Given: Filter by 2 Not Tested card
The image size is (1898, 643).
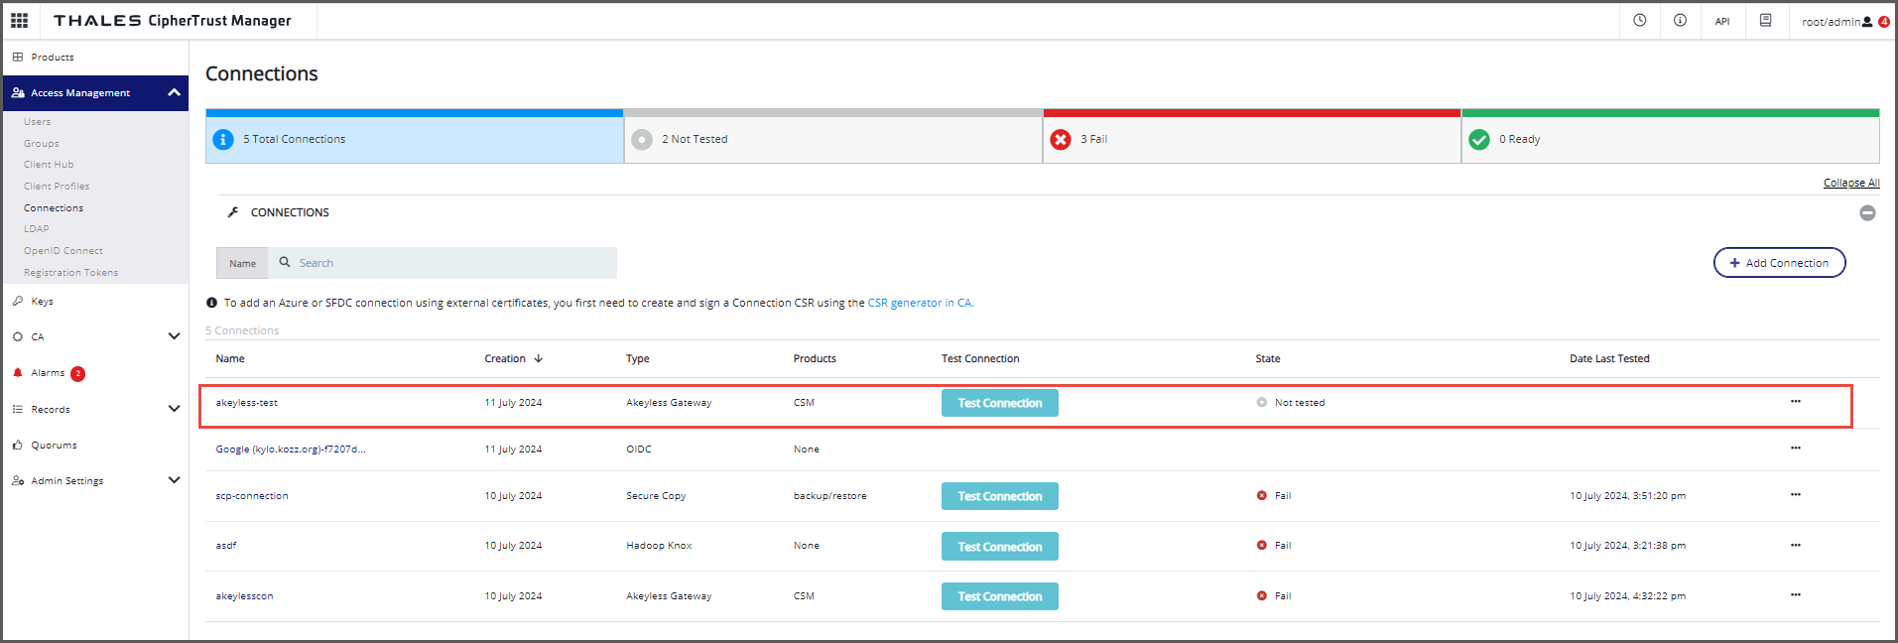Looking at the screenshot, I should point(832,139).
